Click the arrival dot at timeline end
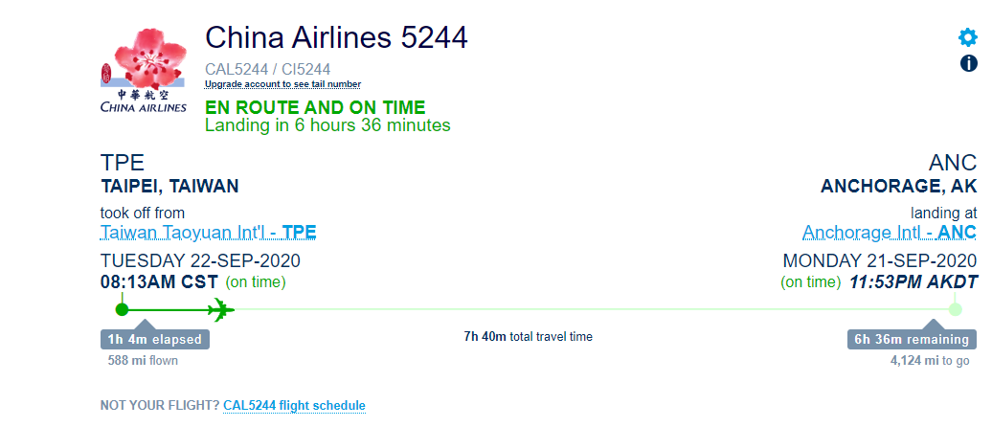Image resolution: width=992 pixels, height=427 pixels. [x=955, y=309]
